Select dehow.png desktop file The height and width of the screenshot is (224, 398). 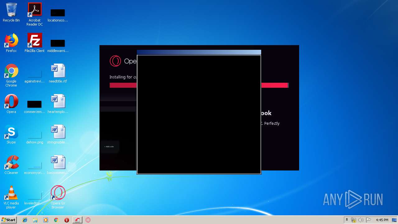pyautogui.click(x=35, y=137)
